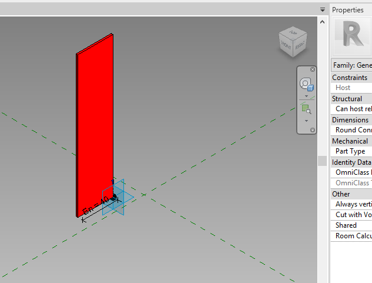Collapse the Structural property group
Screen dimensions: 372x283
(x=351, y=99)
